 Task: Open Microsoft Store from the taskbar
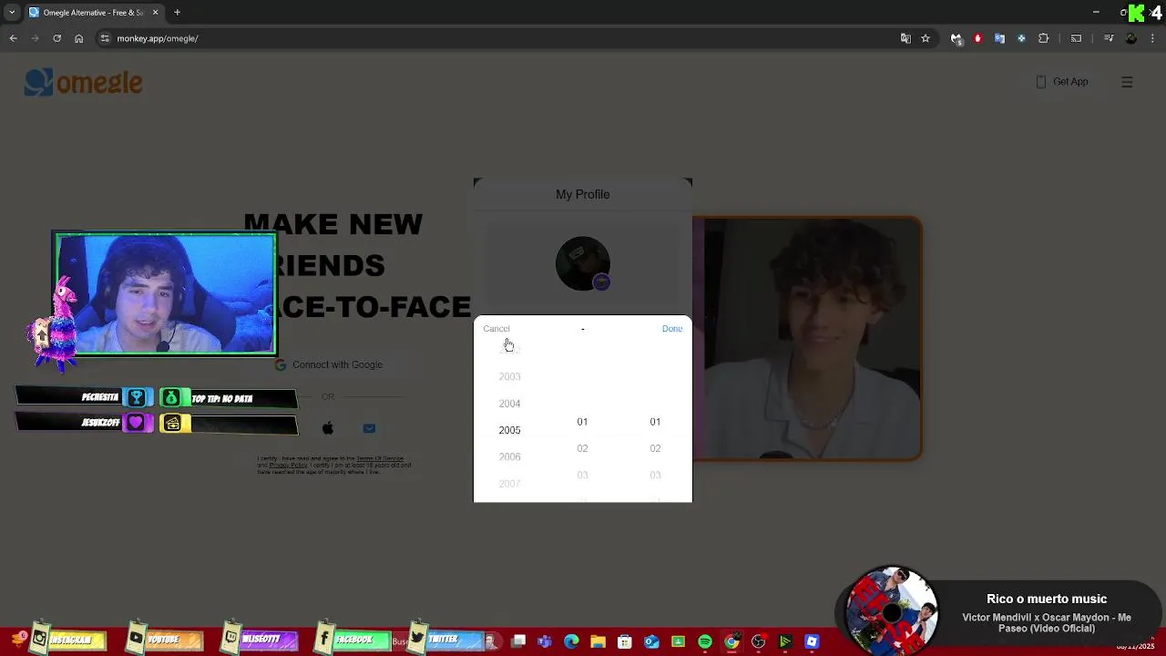coord(625,642)
